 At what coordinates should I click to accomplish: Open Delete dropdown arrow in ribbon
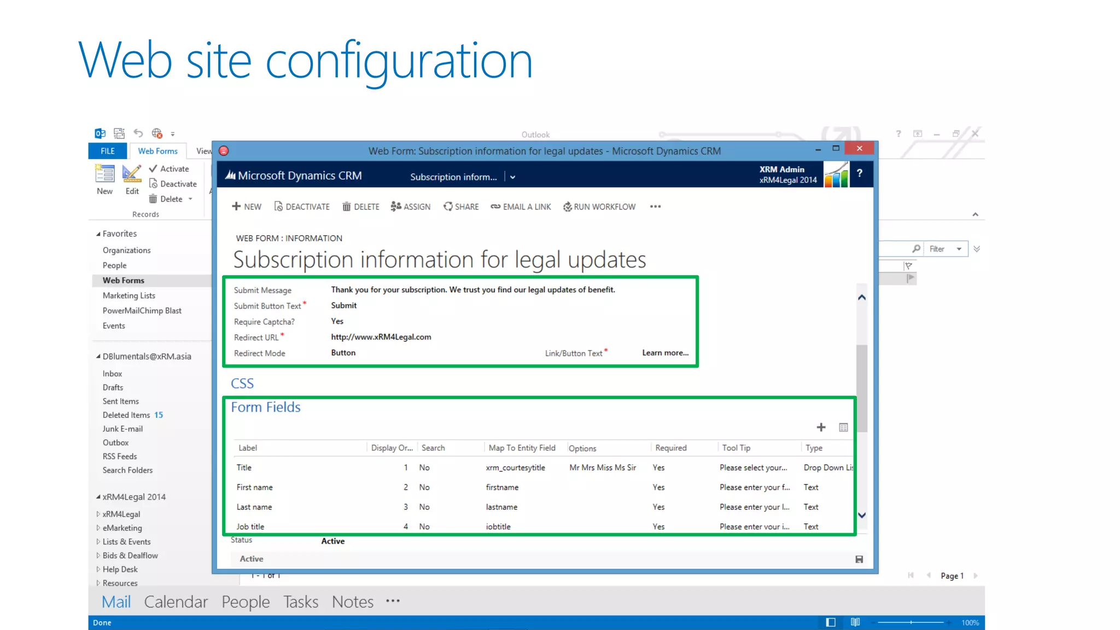190,199
